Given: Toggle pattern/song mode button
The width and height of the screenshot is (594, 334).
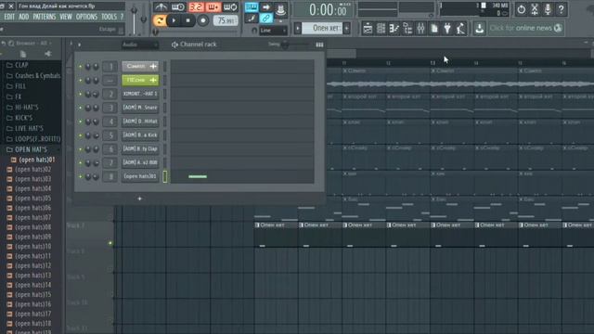Looking at the screenshot, I should (160, 20).
